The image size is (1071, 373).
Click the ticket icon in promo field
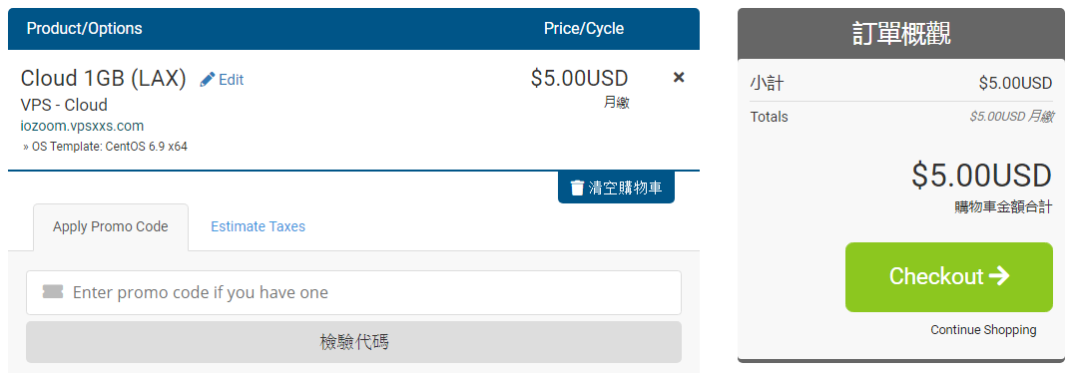pyautogui.click(x=53, y=292)
